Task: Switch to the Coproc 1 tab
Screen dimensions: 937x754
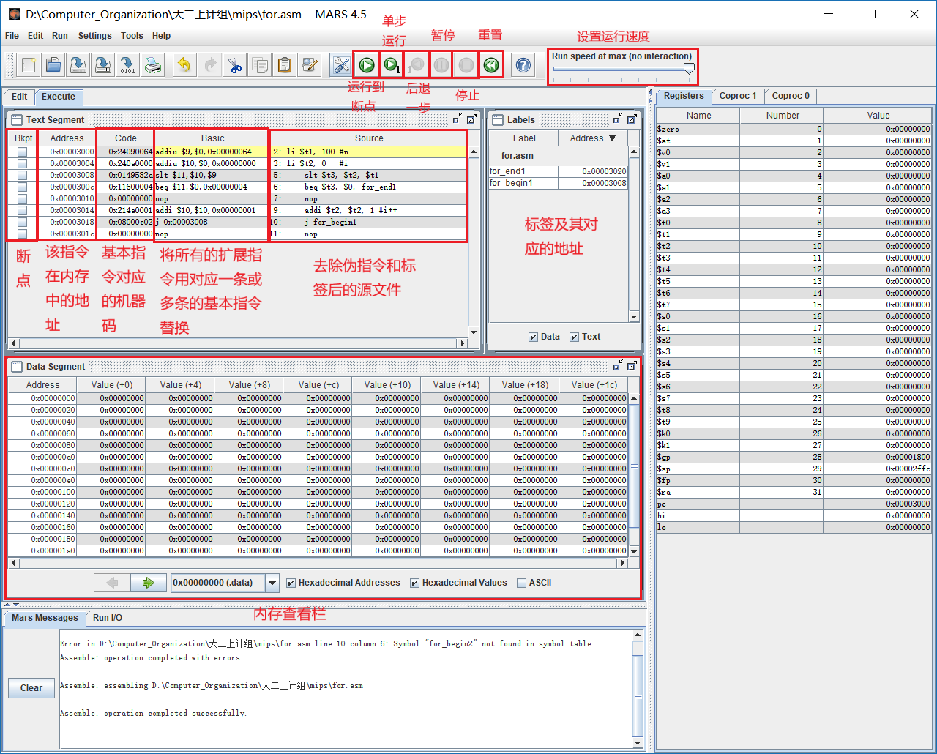Action: (x=738, y=96)
